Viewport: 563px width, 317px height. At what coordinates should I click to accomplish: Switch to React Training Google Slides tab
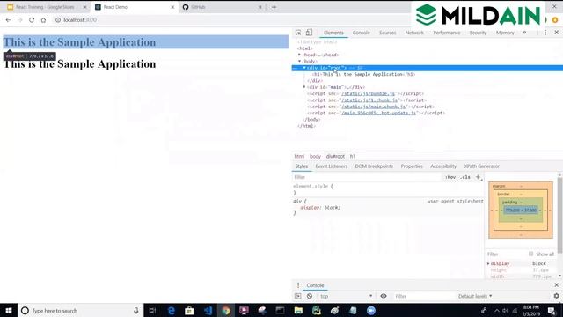tap(45, 7)
